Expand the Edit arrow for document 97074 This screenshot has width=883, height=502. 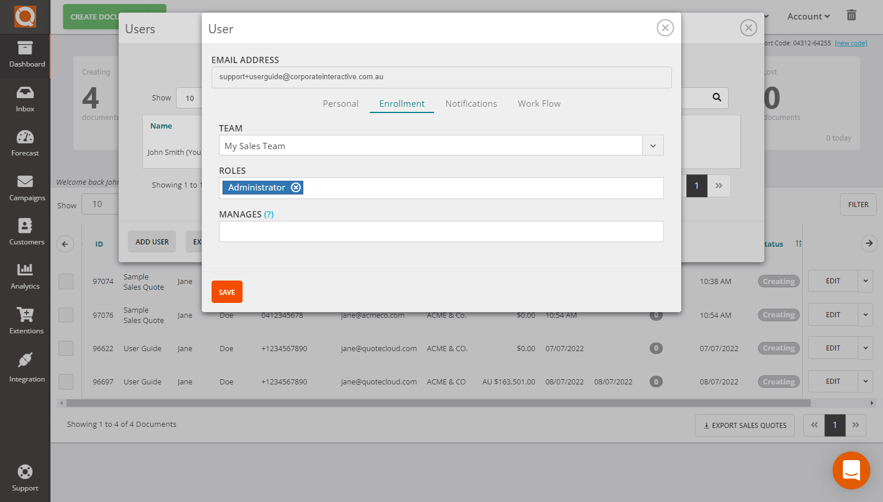pos(865,281)
